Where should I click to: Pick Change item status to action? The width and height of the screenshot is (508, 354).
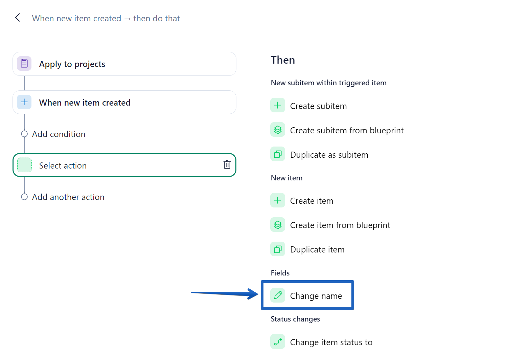(331, 342)
